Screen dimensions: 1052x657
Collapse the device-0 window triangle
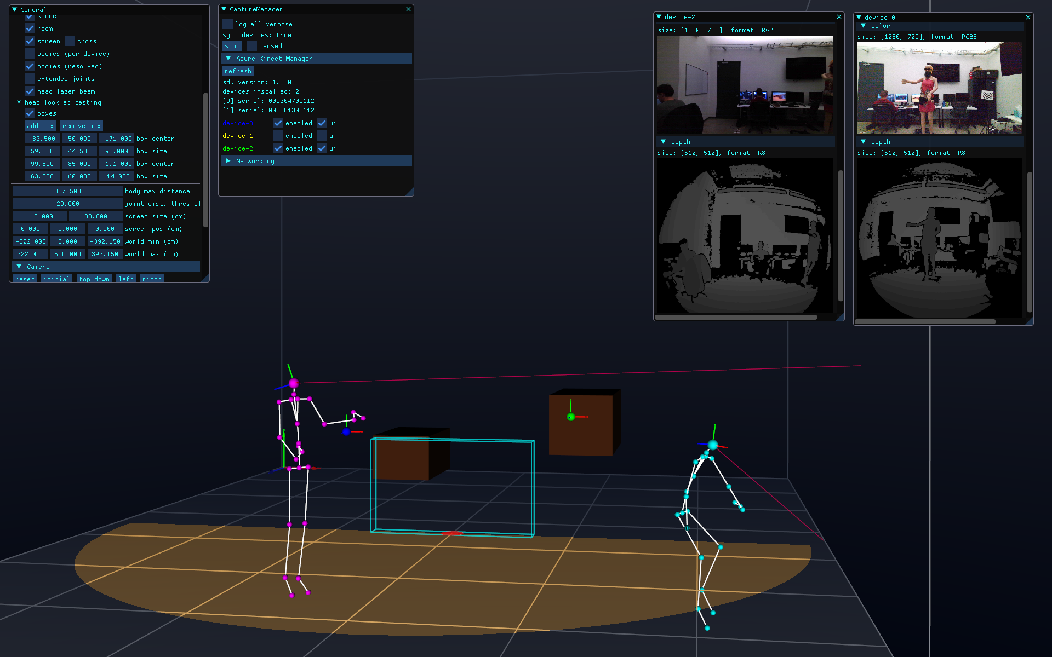(859, 18)
